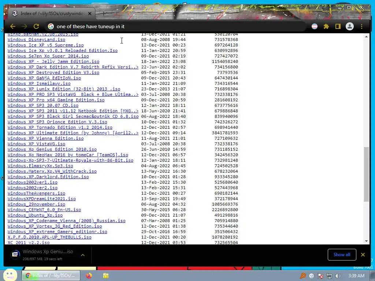Screen dimensions: 375x281
Task: Click the Start button smiley face
Action: [x=10, y=275]
